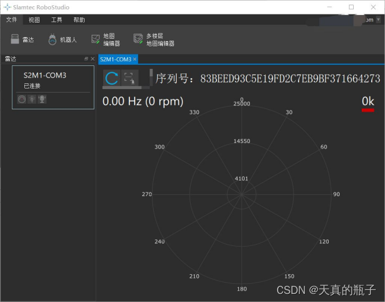Click the vertical scrollbar beside the scan toolbar
Screen dimensions: 385x302
pos(151,77)
